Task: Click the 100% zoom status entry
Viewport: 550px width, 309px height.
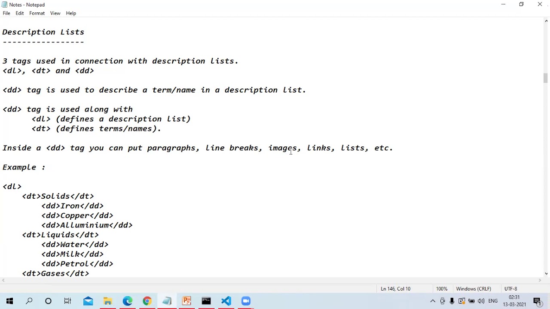Action: (x=442, y=289)
